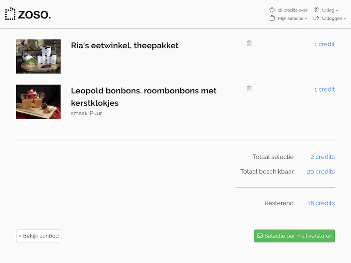351x263 pixels.
Task: Click the logout arrow icon
Action: [316, 18]
